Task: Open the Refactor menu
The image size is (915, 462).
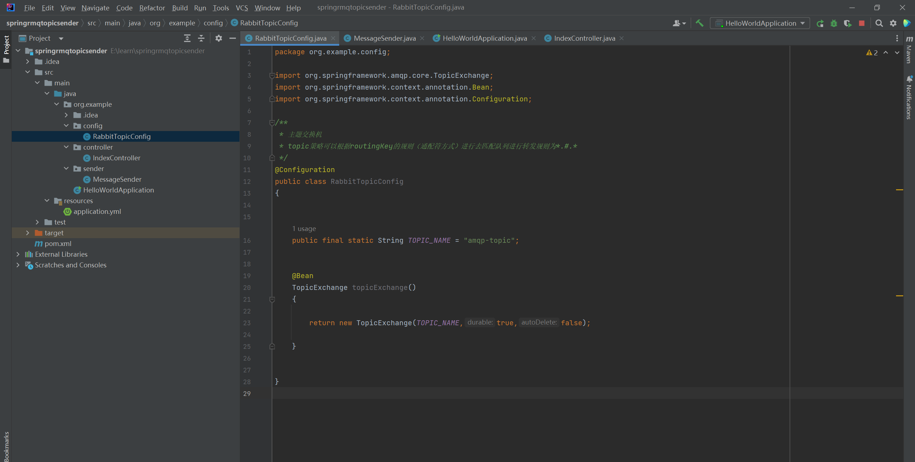Action: [152, 8]
